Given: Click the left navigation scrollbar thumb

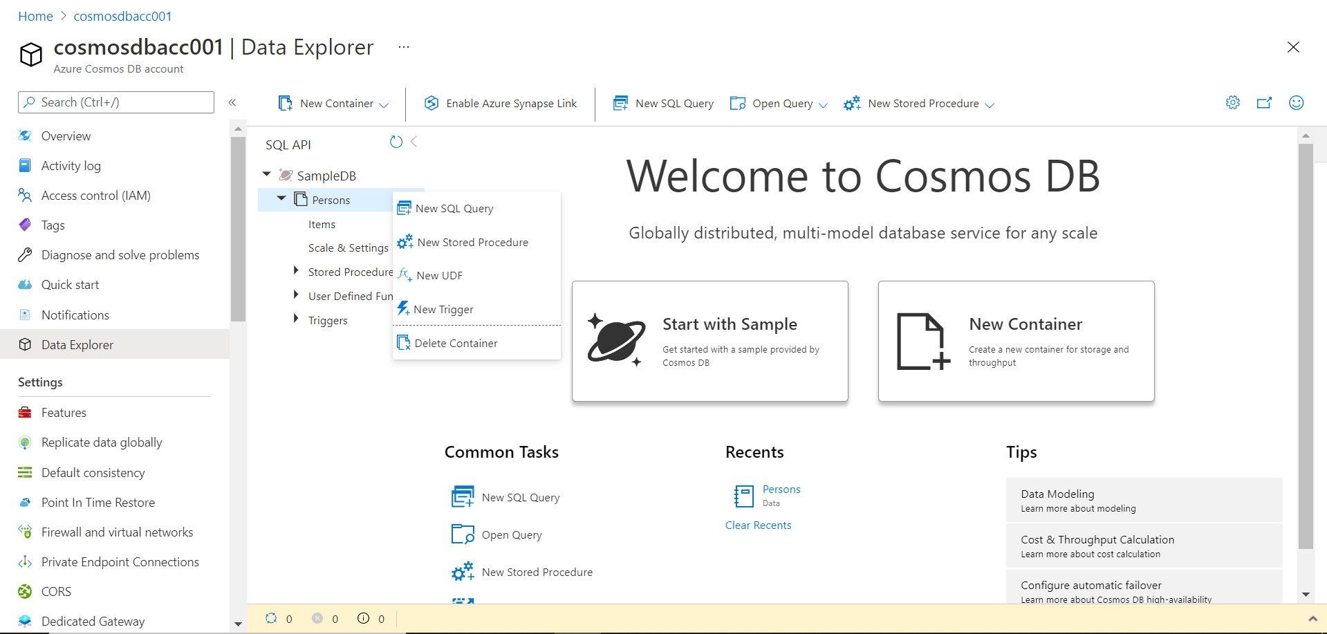Looking at the screenshot, I should [238, 229].
